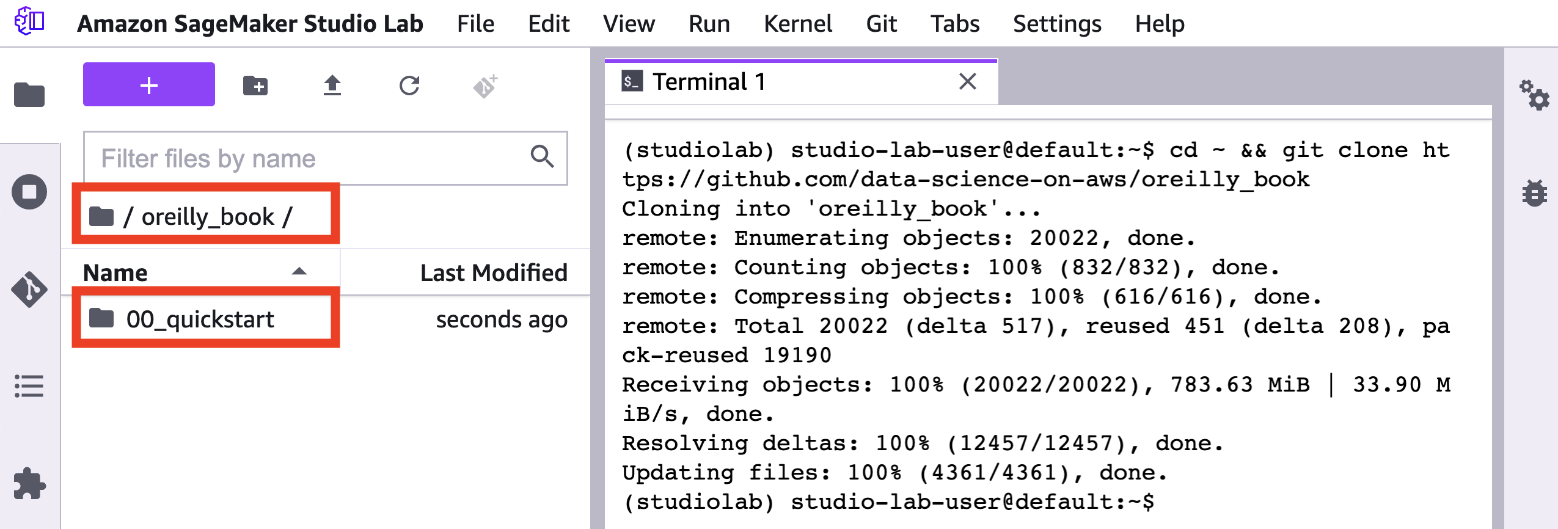The height and width of the screenshot is (529, 1558).
Task: Open the Help menu
Action: pos(1160,24)
